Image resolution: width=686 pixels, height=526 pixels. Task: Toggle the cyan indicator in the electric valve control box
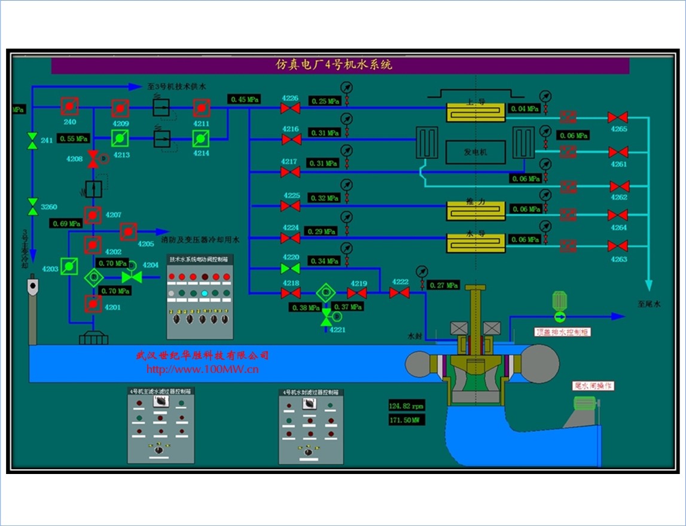point(205,293)
